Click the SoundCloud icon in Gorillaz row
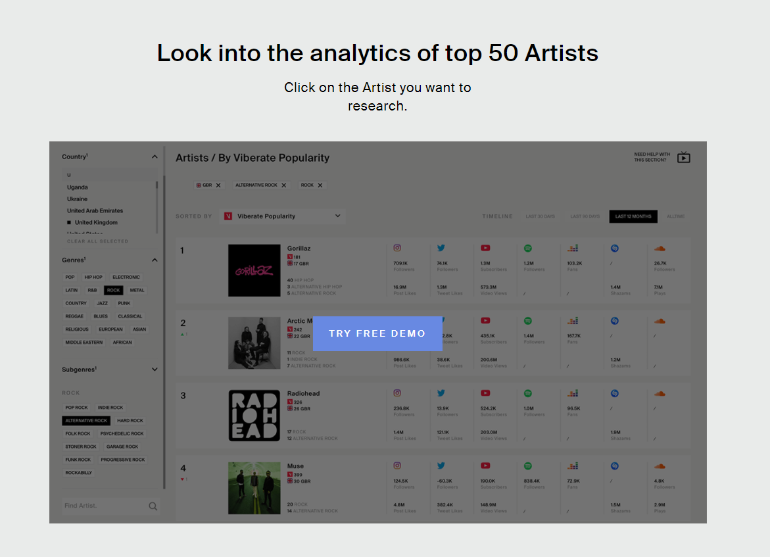Image resolution: width=770 pixels, height=557 pixels. [x=660, y=248]
